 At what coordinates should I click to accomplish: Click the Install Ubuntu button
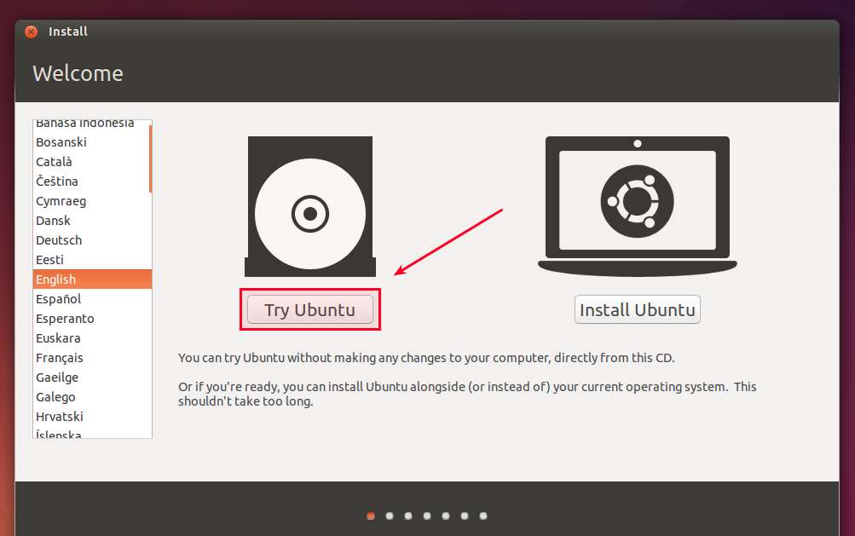638,309
